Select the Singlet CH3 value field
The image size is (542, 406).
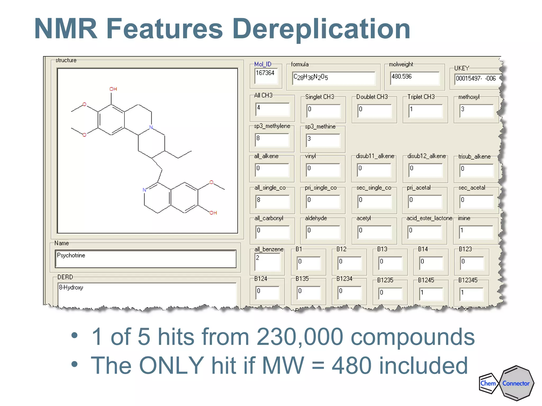click(x=323, y=110)
